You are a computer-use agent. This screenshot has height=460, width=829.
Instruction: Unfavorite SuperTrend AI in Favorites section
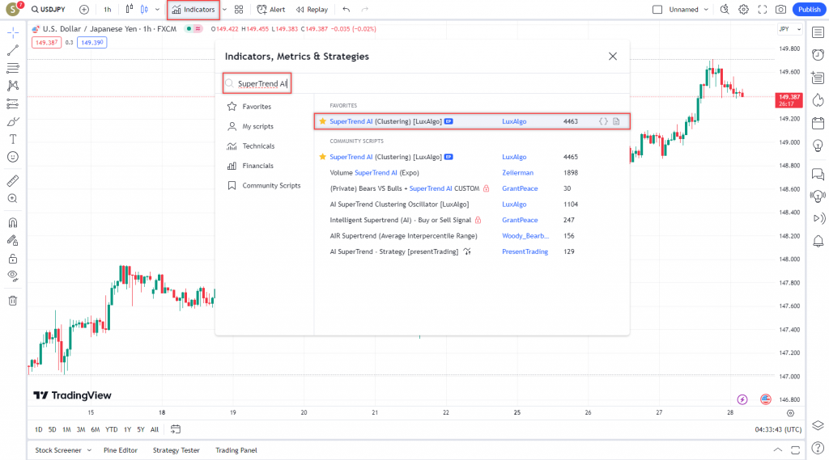322,121
